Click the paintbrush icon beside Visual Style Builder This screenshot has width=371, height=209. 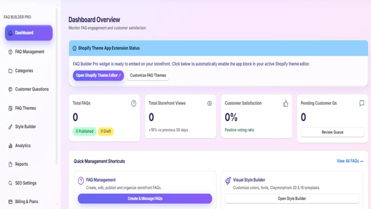click(x=228, y=181)
